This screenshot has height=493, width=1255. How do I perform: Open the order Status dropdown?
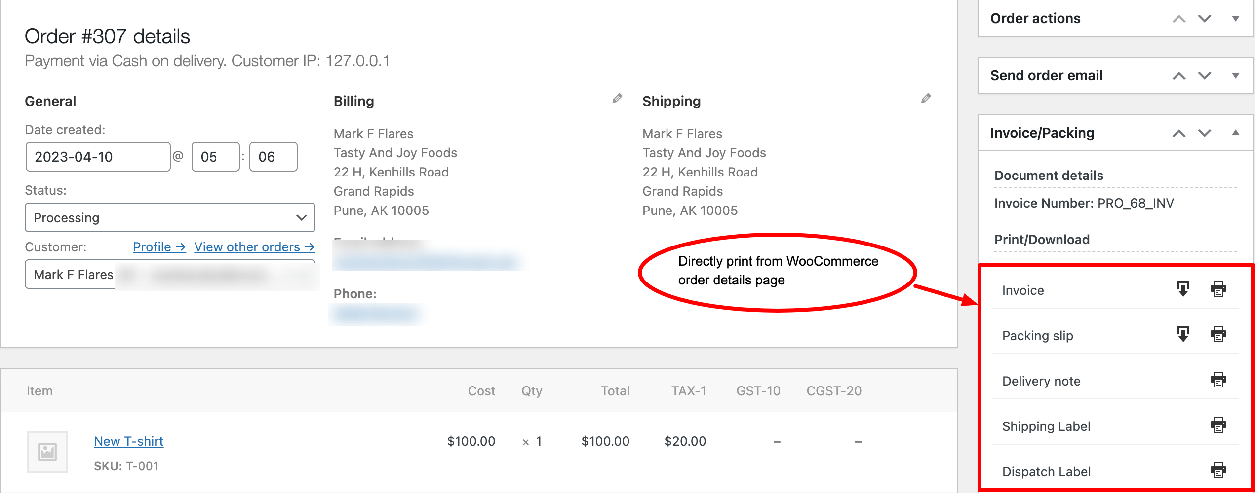(170, 217)
